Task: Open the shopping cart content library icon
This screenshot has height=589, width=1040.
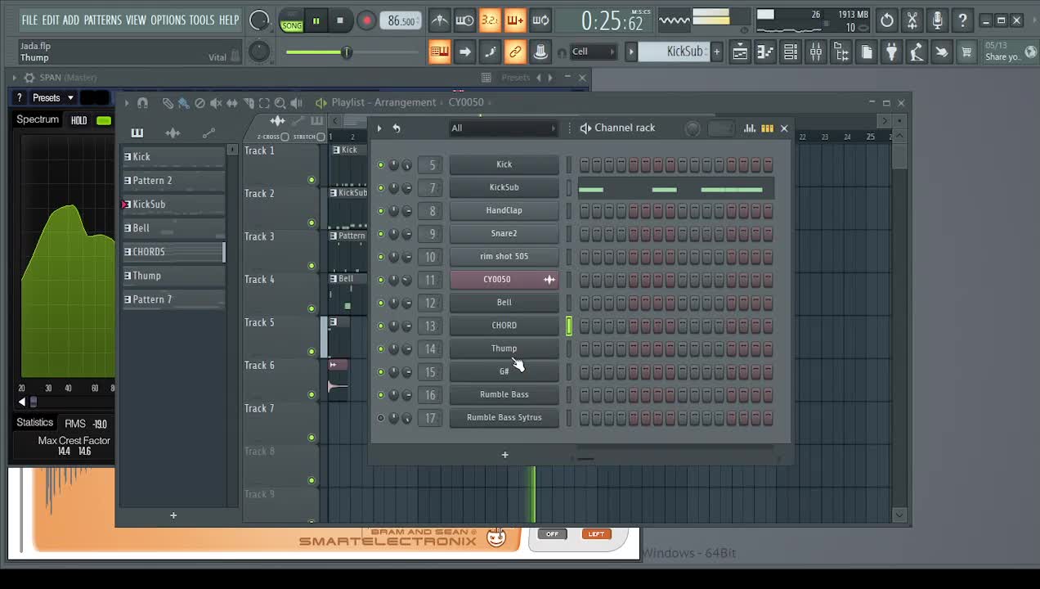Action: coord(966,52)
